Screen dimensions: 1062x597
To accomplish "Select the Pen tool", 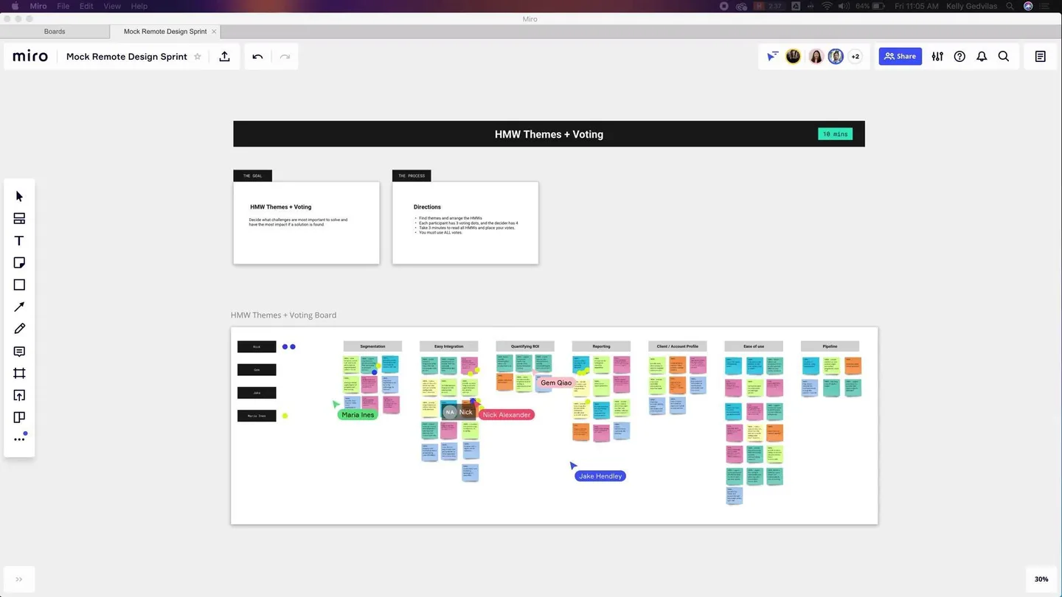I will 19,328.
